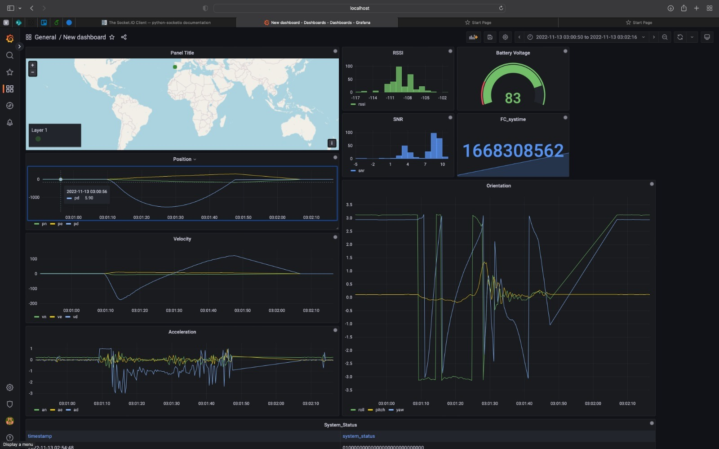The width and height of the screenshot is (719, 449).
Task: Click the Add panel toolbar icon
Action: point(473,37)
